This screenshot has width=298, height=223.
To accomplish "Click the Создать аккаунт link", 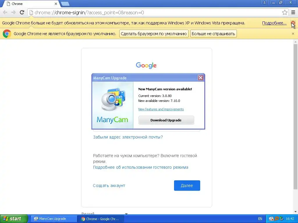I will tap(109, 186).
